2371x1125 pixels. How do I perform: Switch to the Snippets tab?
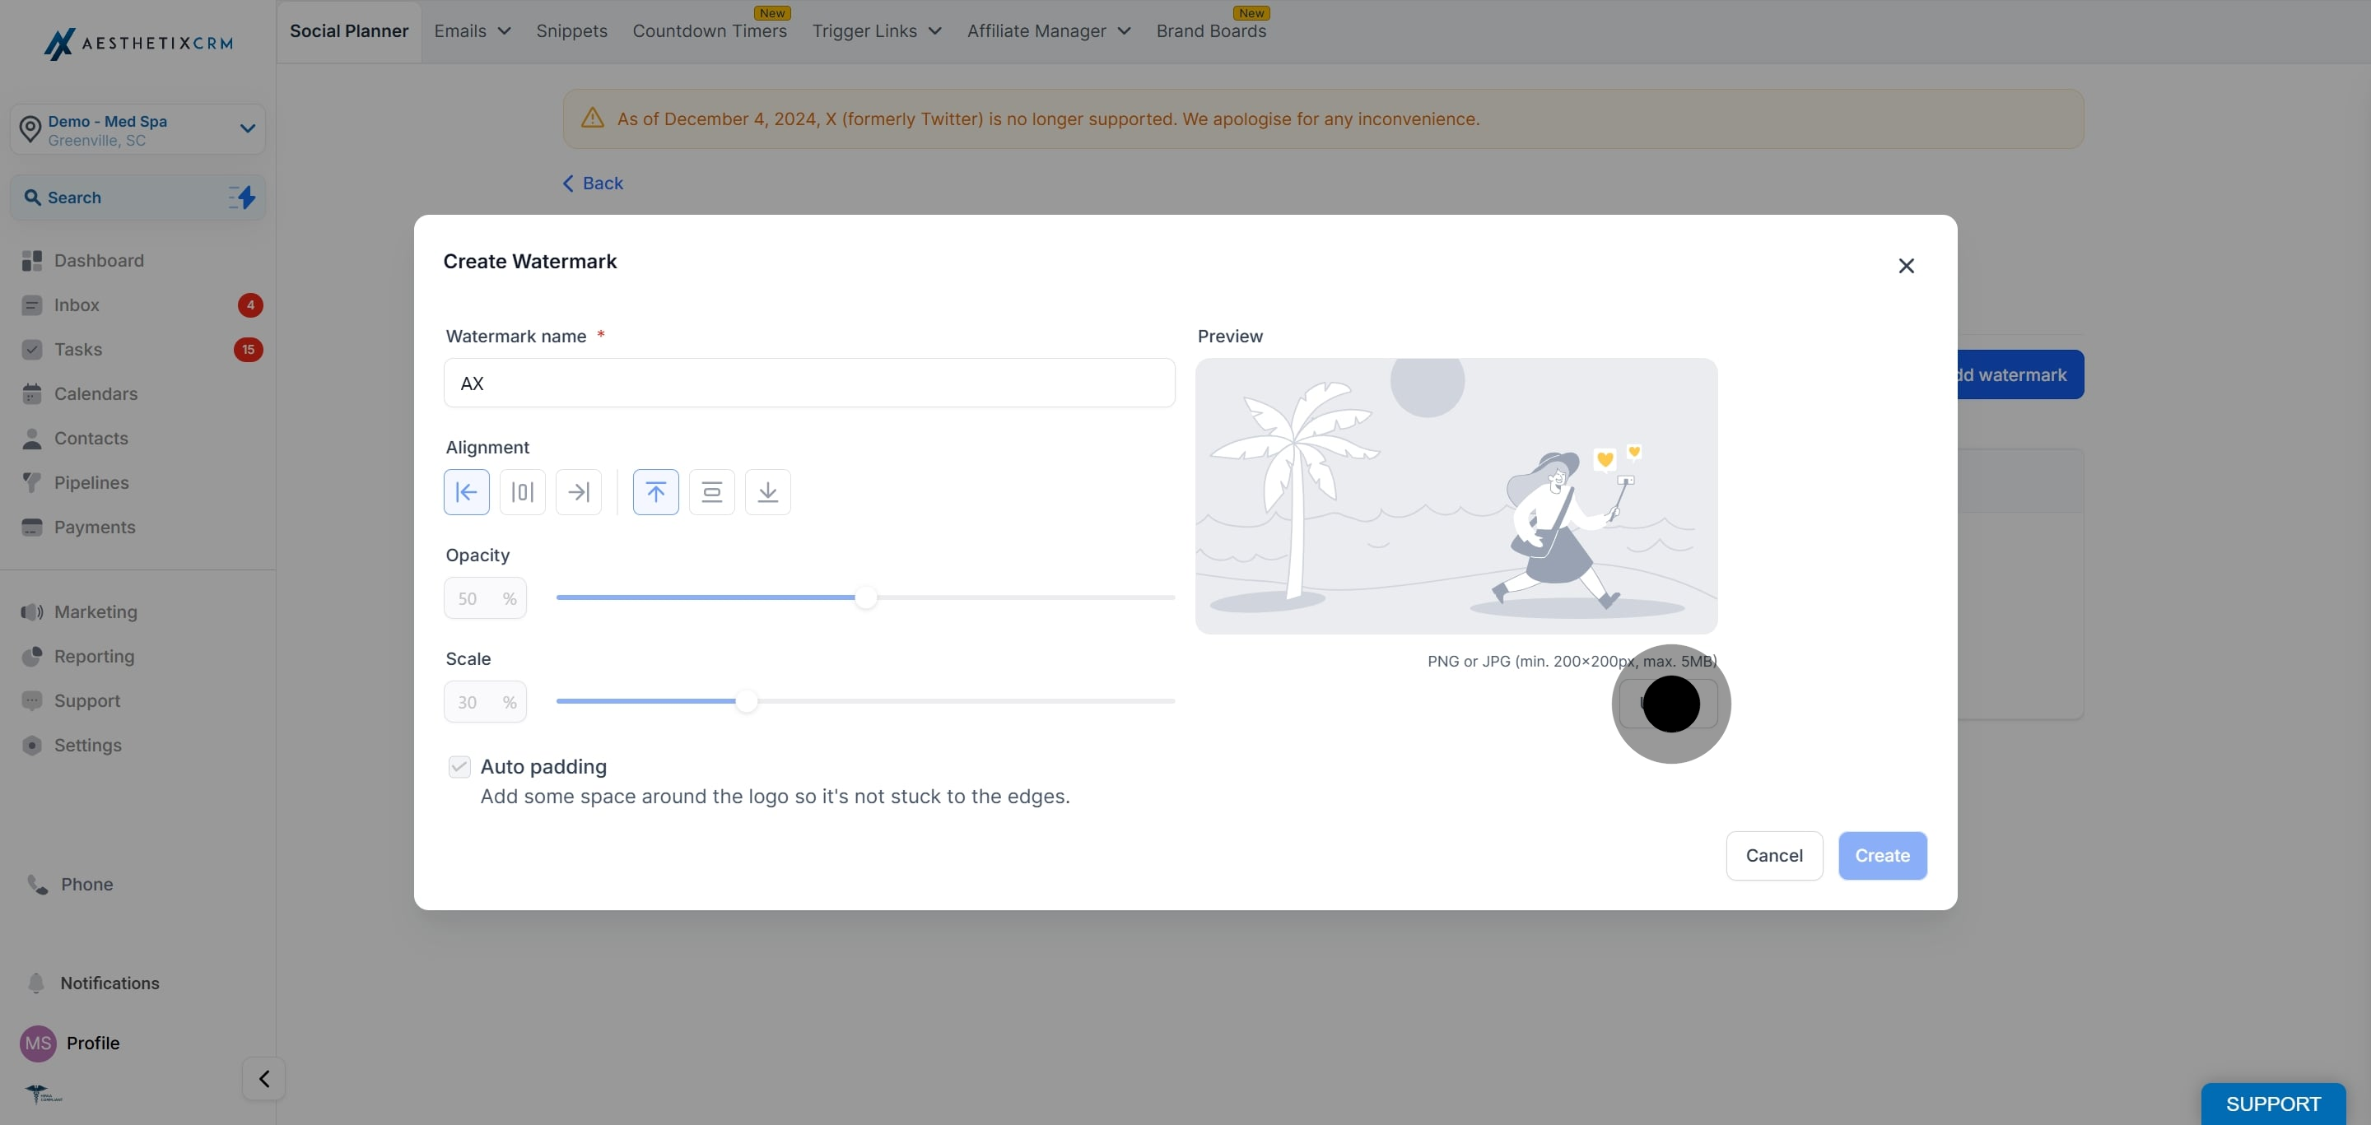[571, 30]
